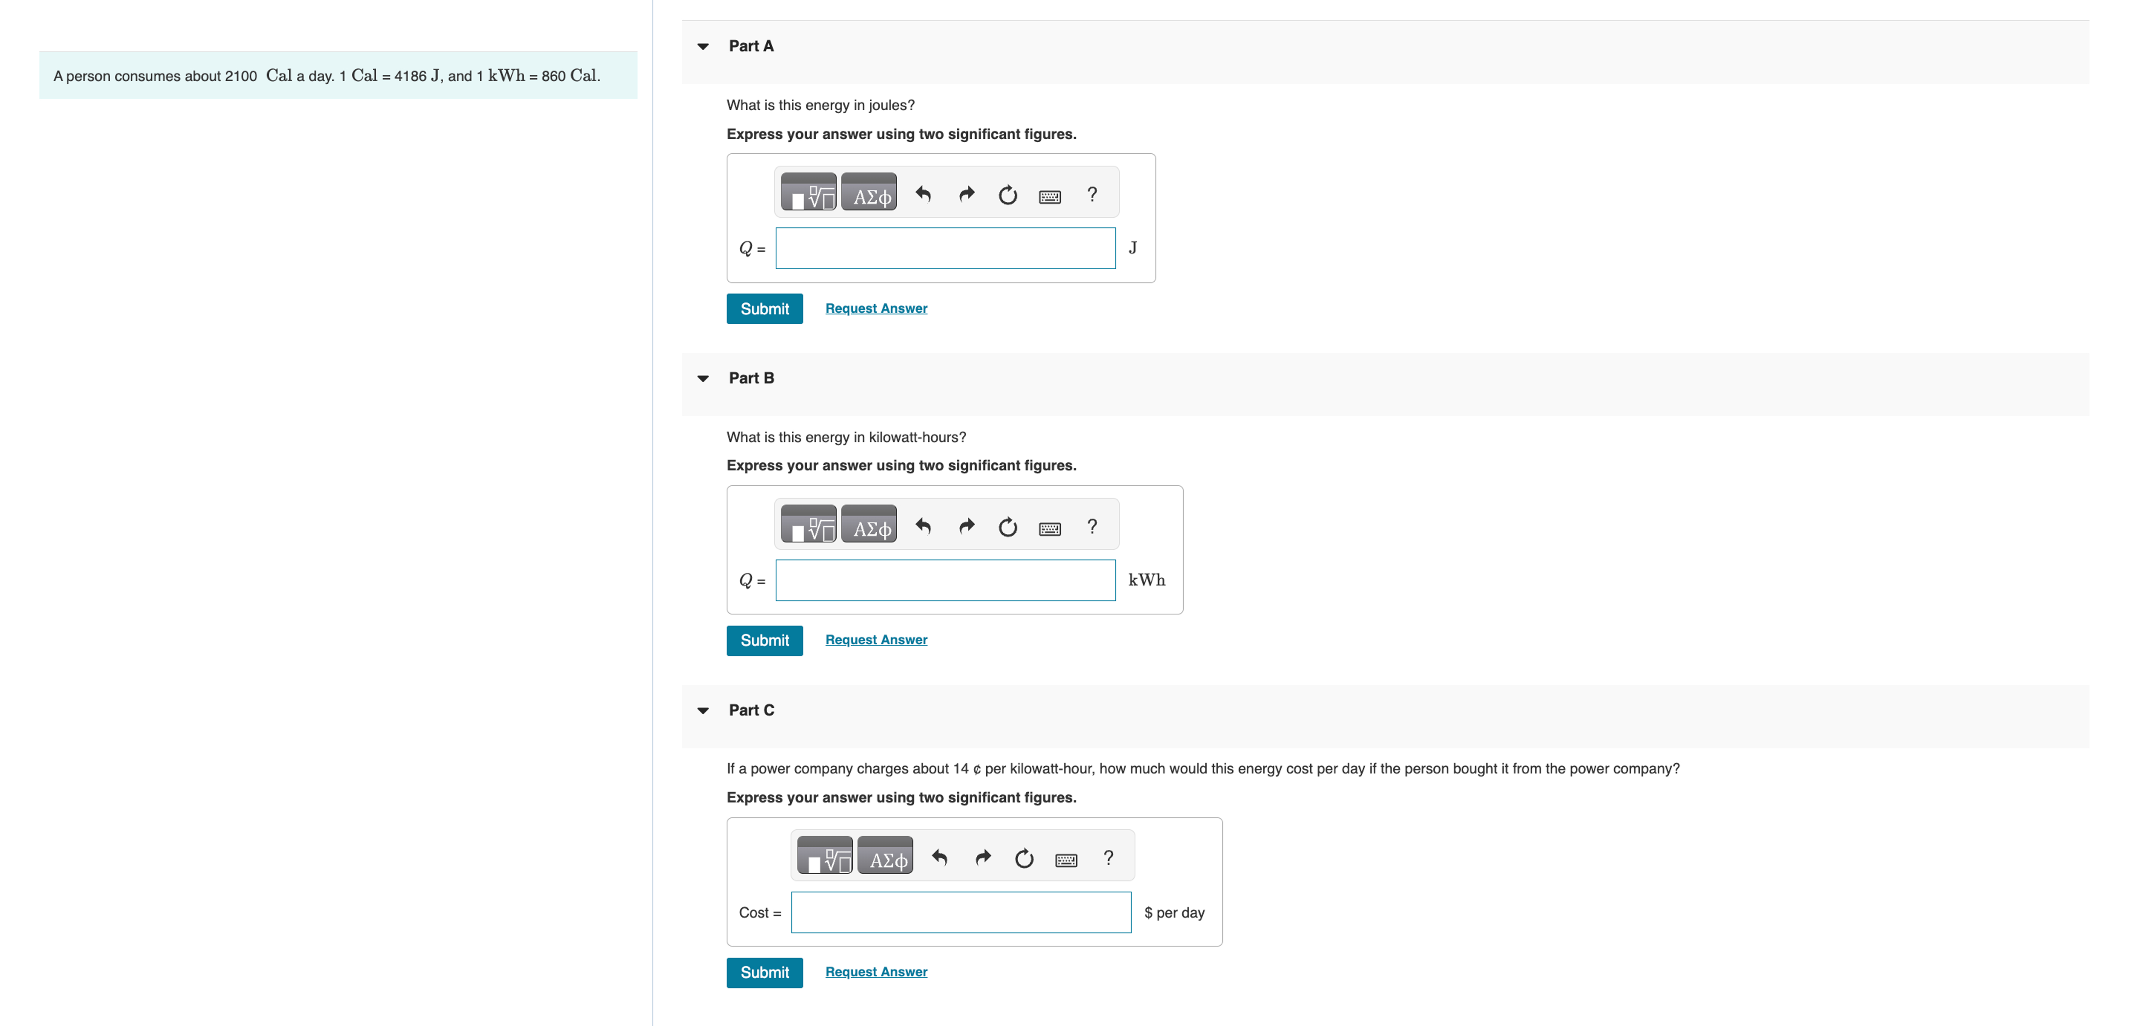The width and height of the screenshot is (2140, 1026).
Task: Open math templates button in Part A
Action: 808,193
